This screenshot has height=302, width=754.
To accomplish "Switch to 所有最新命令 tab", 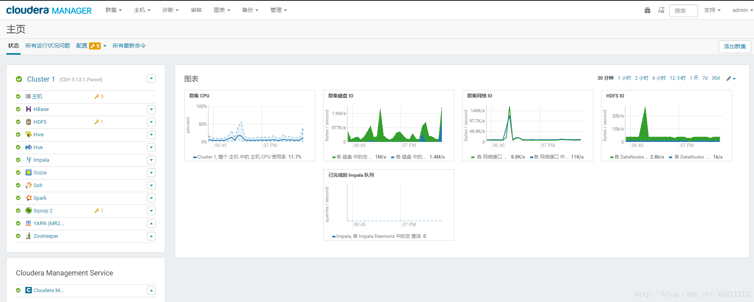I will [x=129, y=46].
